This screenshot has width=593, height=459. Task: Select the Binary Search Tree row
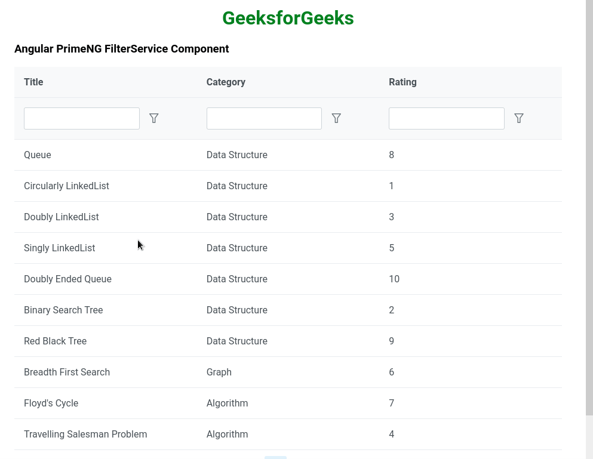(x=63, y=310)
